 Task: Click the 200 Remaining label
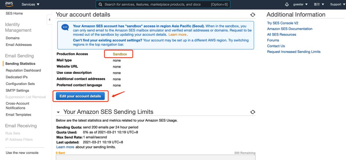click(x=245, y=153)
